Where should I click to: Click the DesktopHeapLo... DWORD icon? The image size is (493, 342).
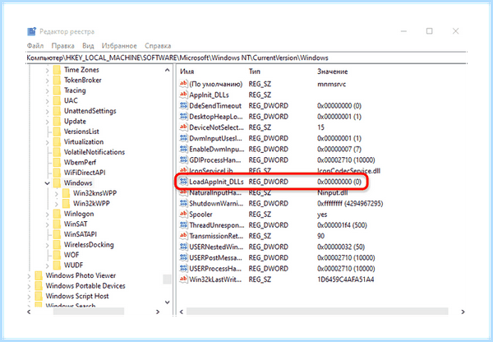pos(183,116)
